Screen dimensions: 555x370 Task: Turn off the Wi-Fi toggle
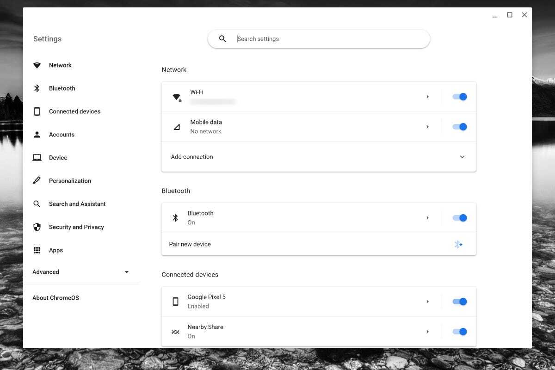460,97
